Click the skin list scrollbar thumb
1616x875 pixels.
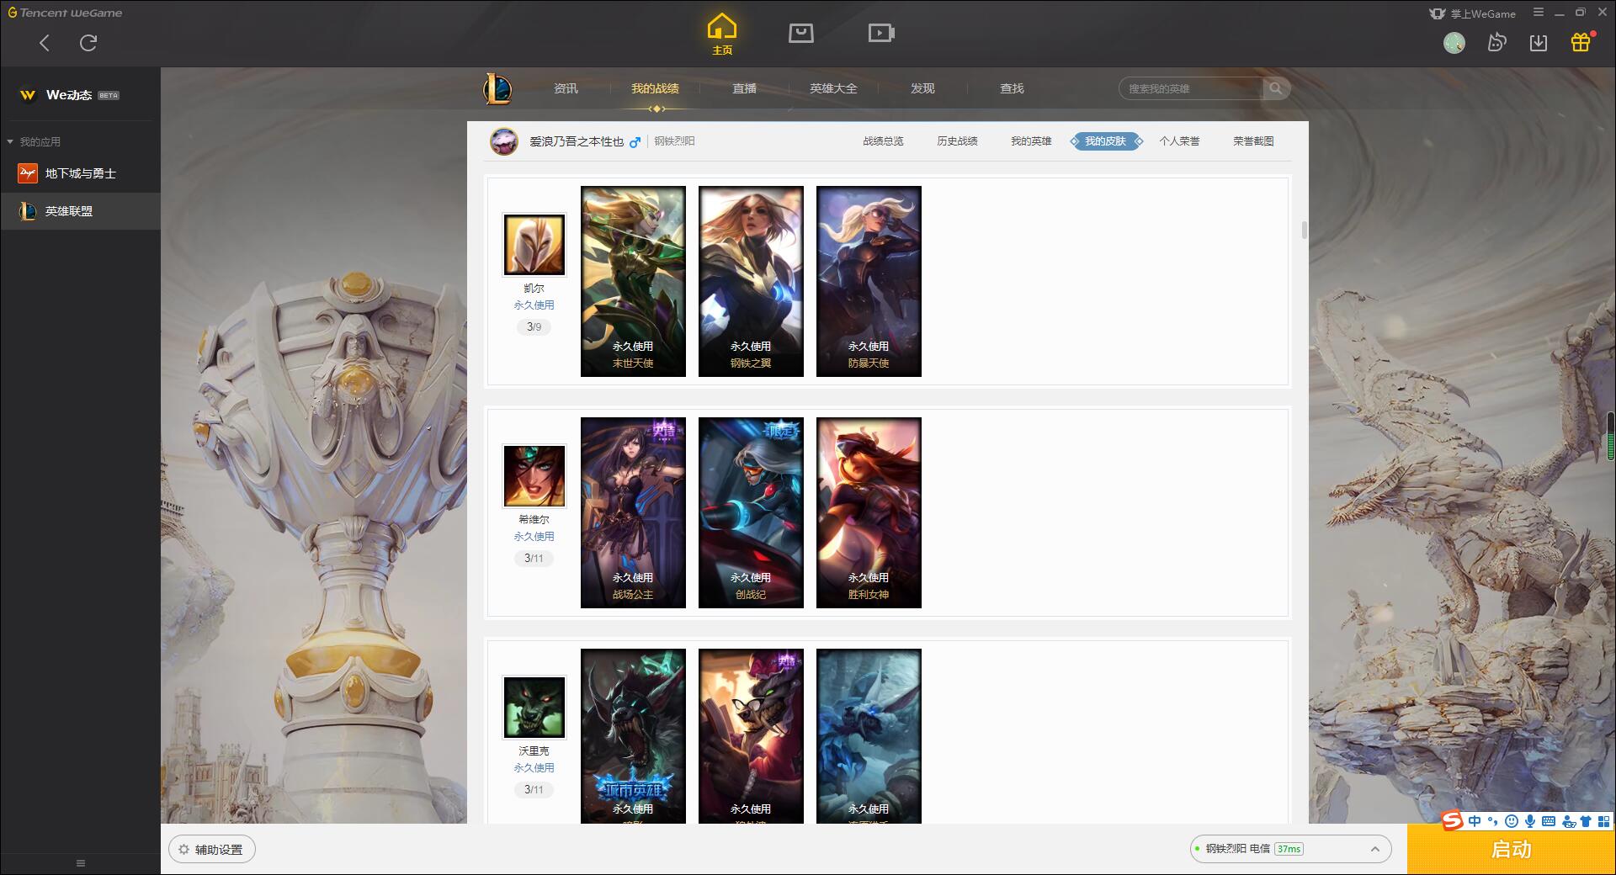[1304, 230]
